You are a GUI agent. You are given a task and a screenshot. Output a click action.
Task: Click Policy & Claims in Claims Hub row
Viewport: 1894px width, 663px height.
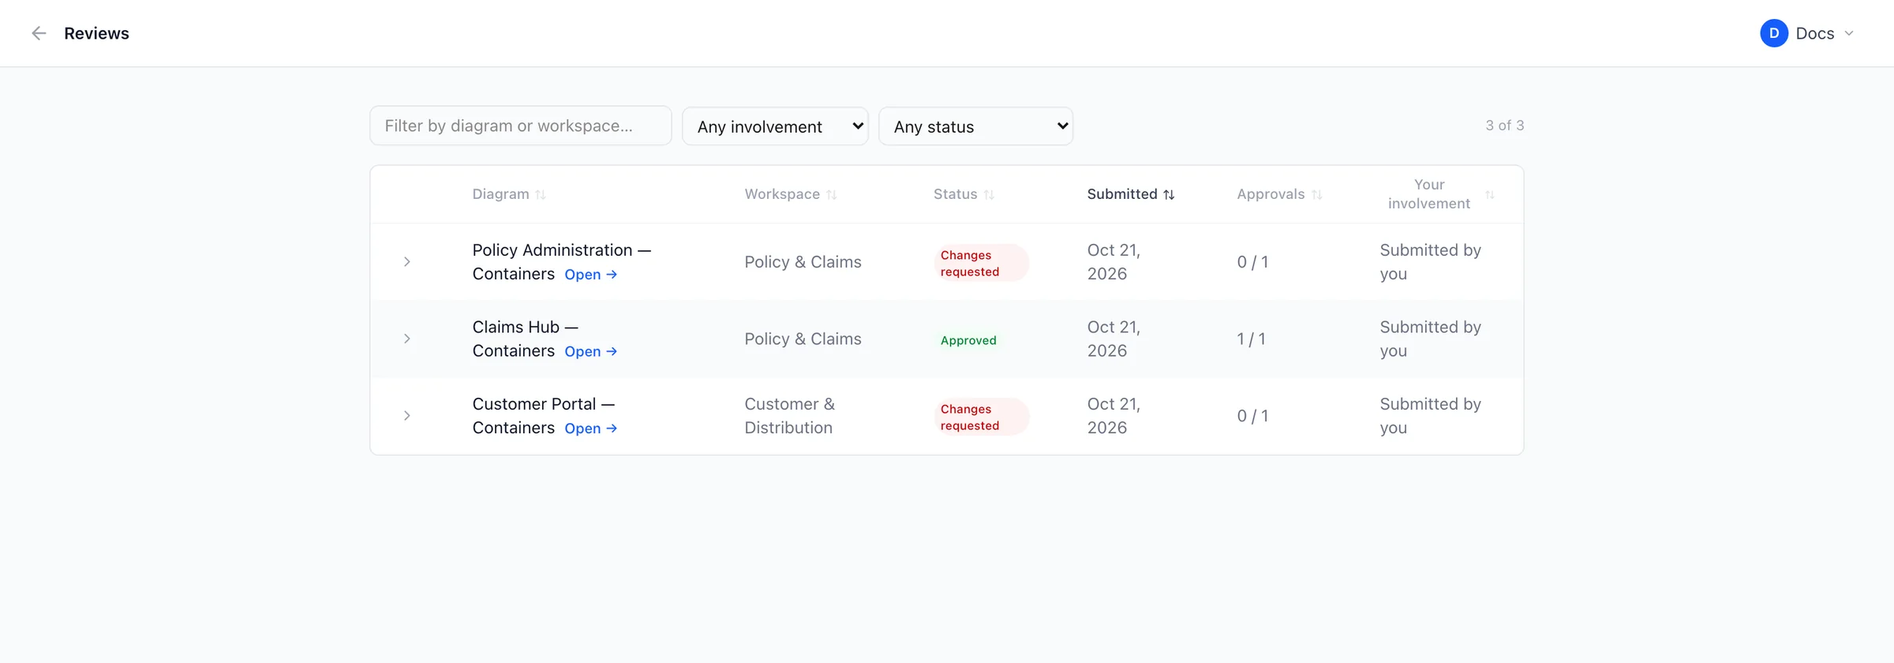803,339
